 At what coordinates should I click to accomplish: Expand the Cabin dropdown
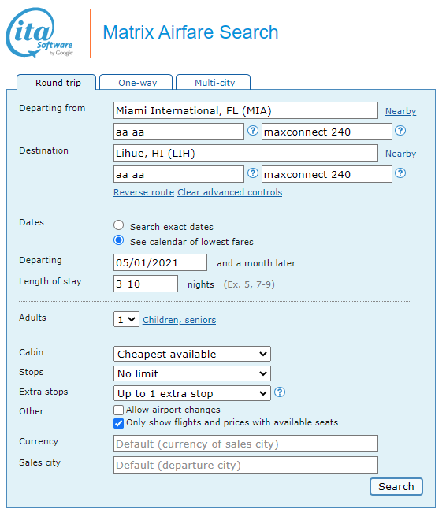[x=192, y=354]
